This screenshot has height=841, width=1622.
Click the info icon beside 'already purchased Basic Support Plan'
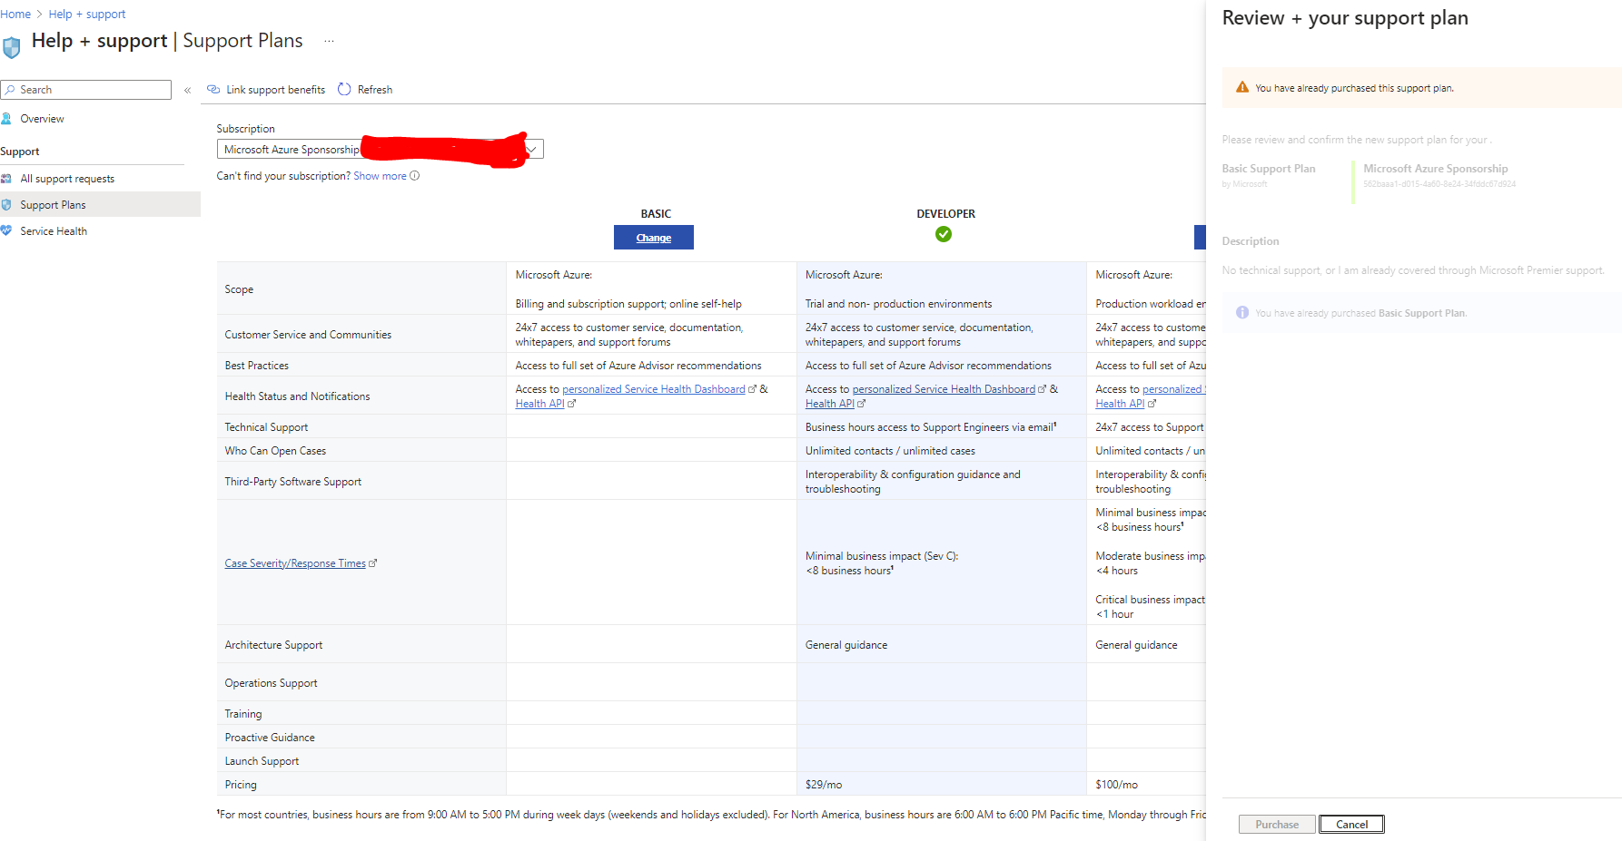(1242, 312)
